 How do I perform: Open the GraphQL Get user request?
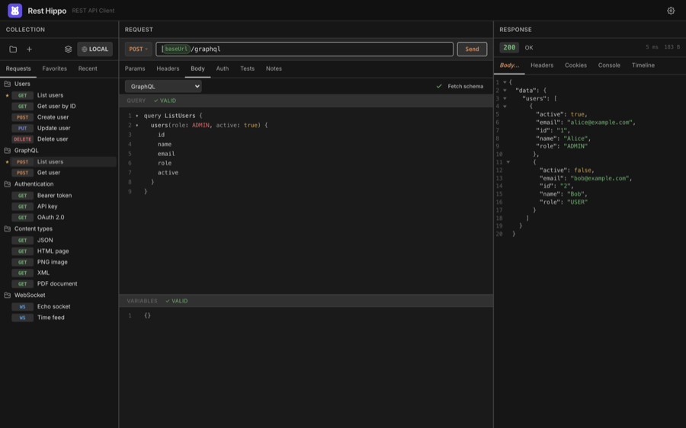point(49,173)
